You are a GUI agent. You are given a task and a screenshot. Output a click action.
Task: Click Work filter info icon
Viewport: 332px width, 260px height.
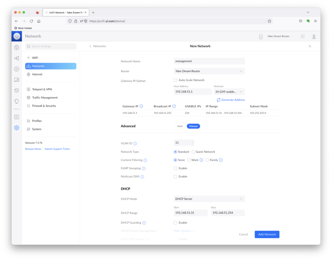pyautogui.click(x=201, y=160)
